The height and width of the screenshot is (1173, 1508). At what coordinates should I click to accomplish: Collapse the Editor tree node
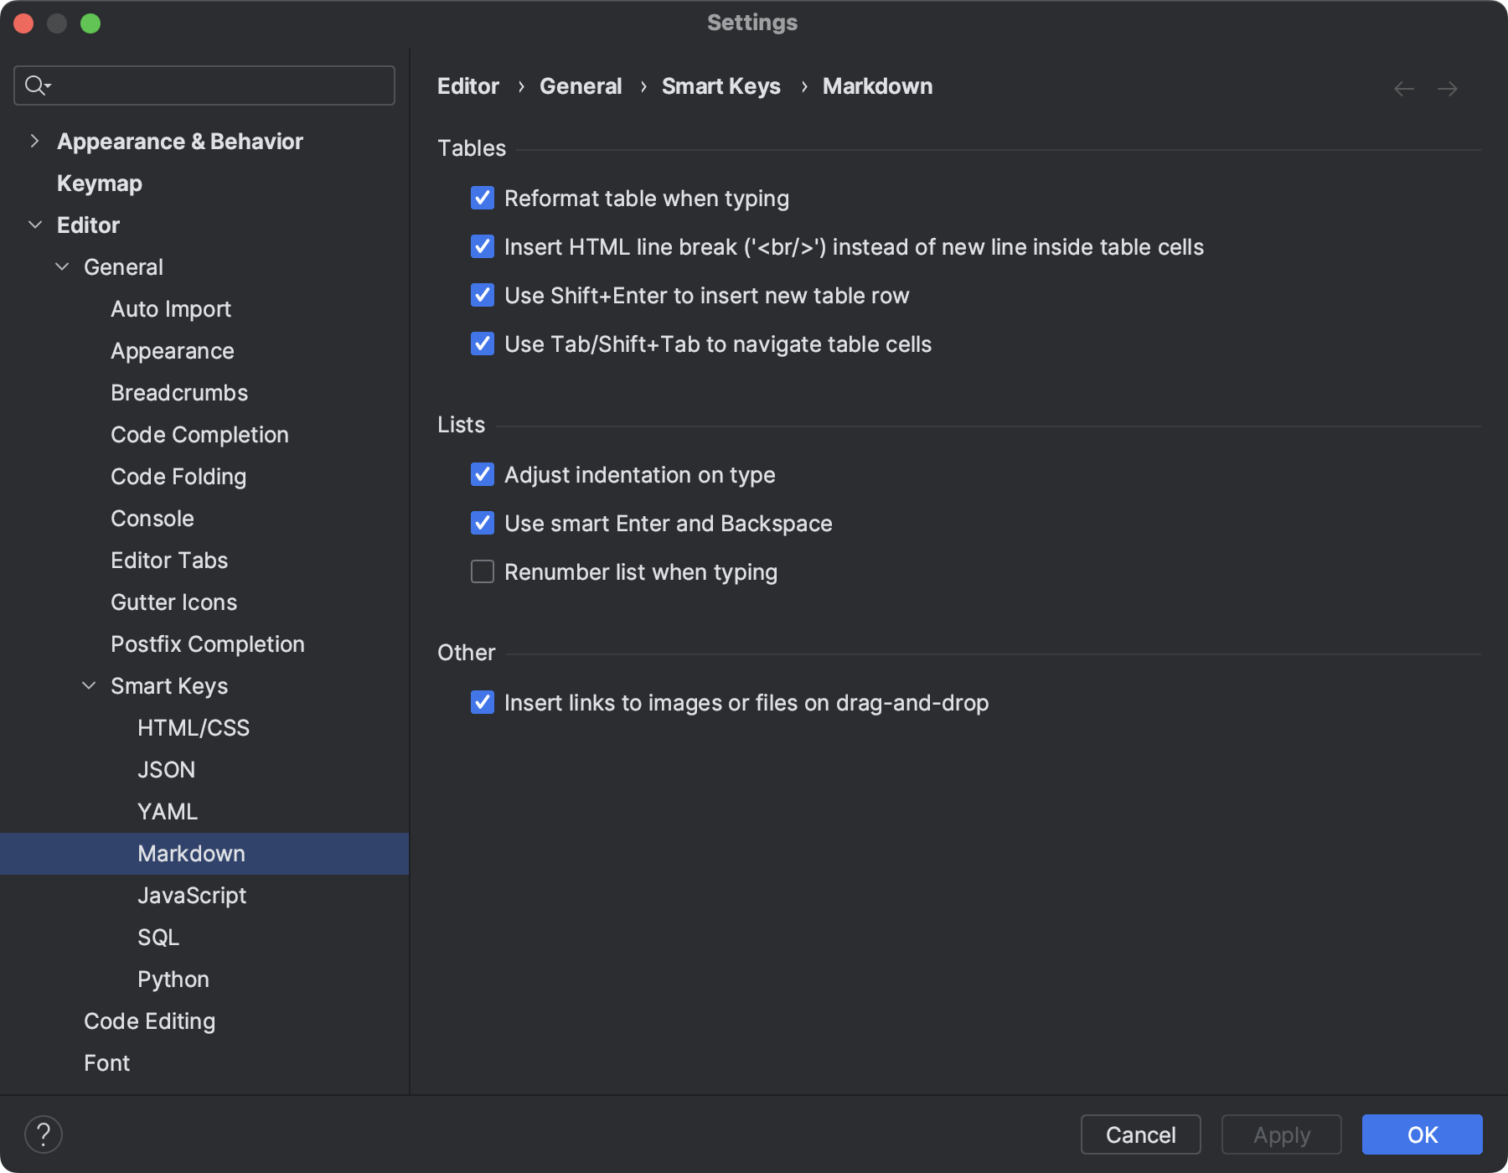(x=35, y=225)
